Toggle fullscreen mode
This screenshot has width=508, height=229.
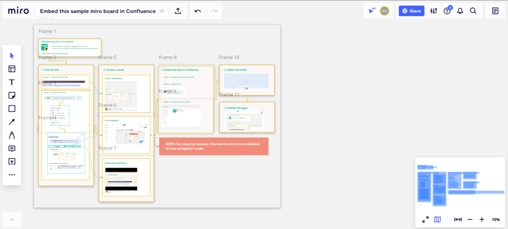(x=426, y=219)
